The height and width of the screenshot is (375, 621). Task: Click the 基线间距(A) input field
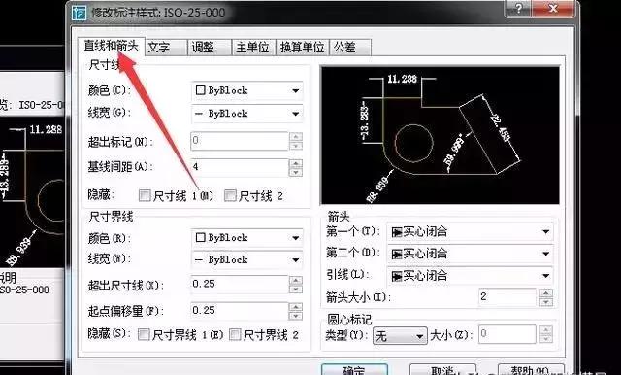click(240, 167)
